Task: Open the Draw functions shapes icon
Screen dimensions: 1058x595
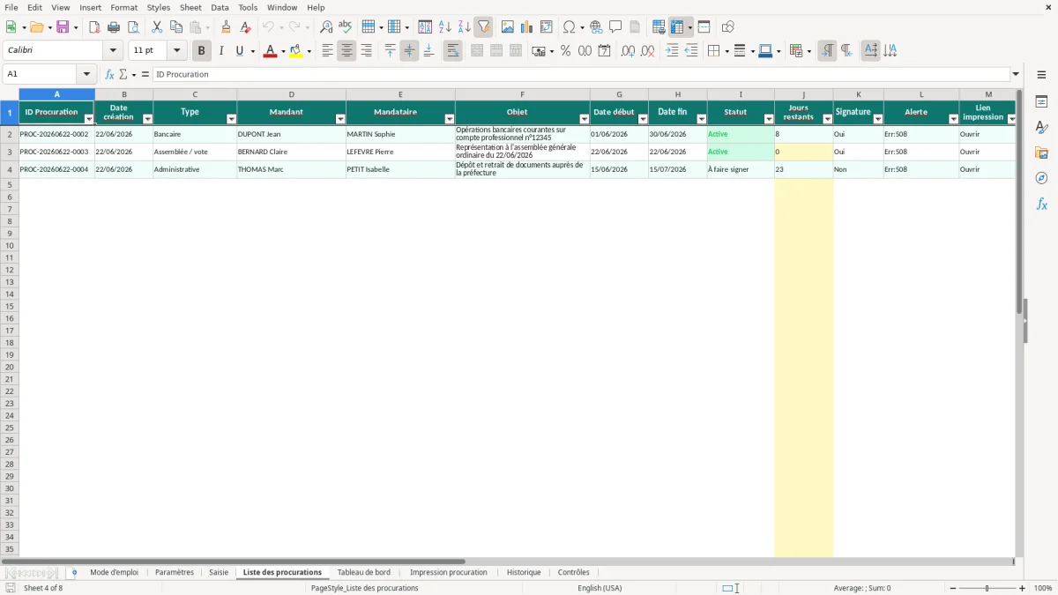Action: click(x=728, y=27)
